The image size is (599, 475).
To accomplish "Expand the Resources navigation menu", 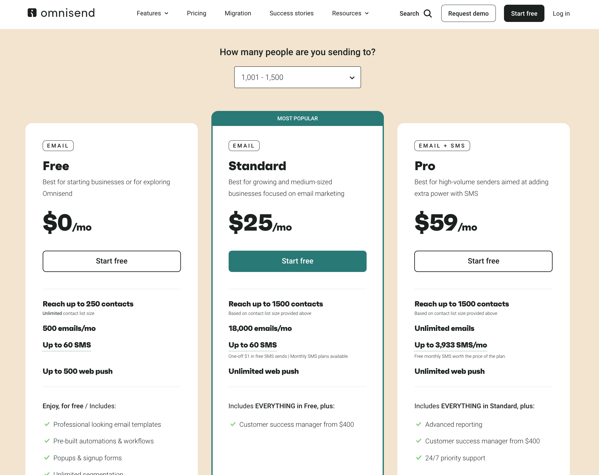I will pyautogui.click(x=350, y=13).
